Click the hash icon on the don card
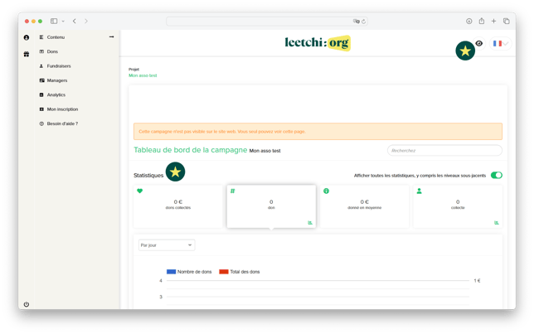 point(233,191)
